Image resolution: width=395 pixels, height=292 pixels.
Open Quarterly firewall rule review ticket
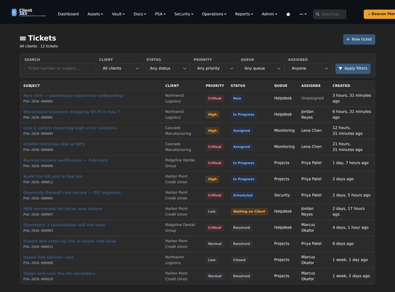point(72,193)
